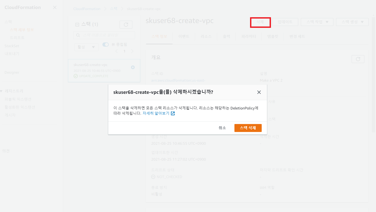Viewport: 376px width, 212px height.
Task: Open the 자세히 알아보기 link
Action: [156, 113]
